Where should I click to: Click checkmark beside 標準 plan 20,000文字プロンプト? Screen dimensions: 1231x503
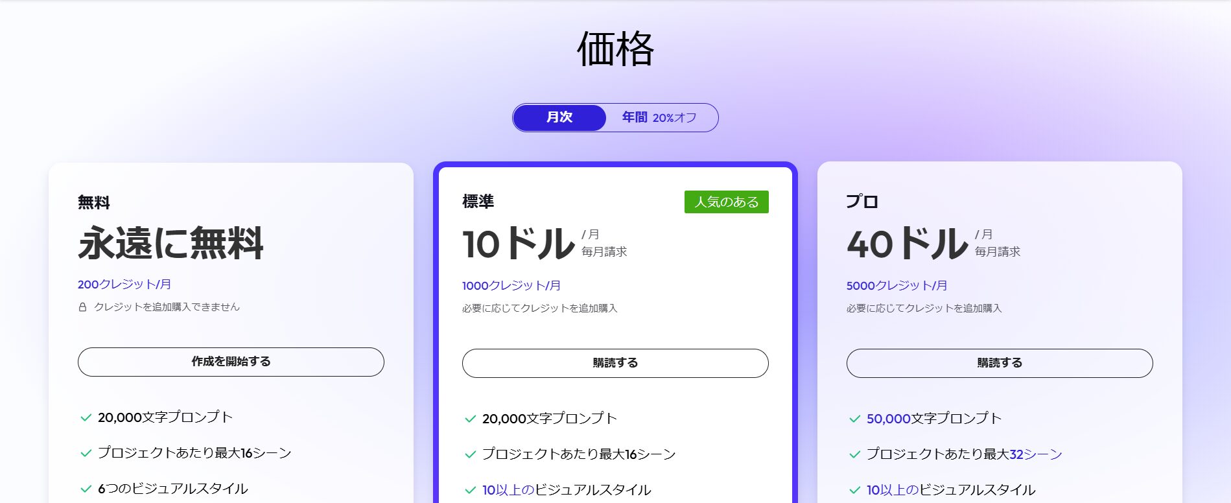tap(470, 419)
